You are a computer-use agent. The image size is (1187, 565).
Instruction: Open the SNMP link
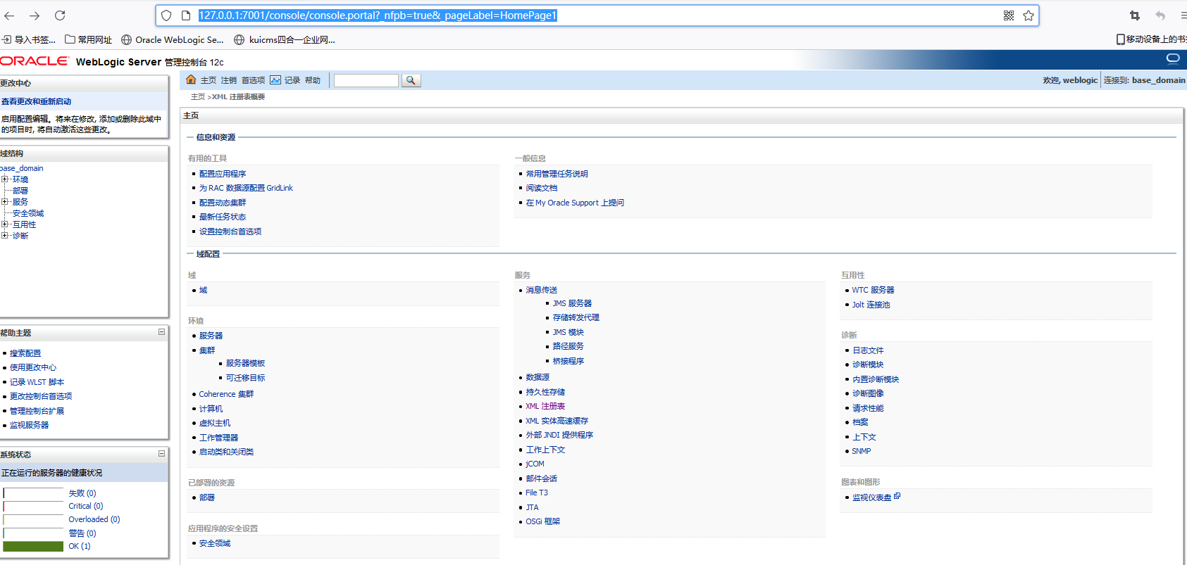point(862,451)
